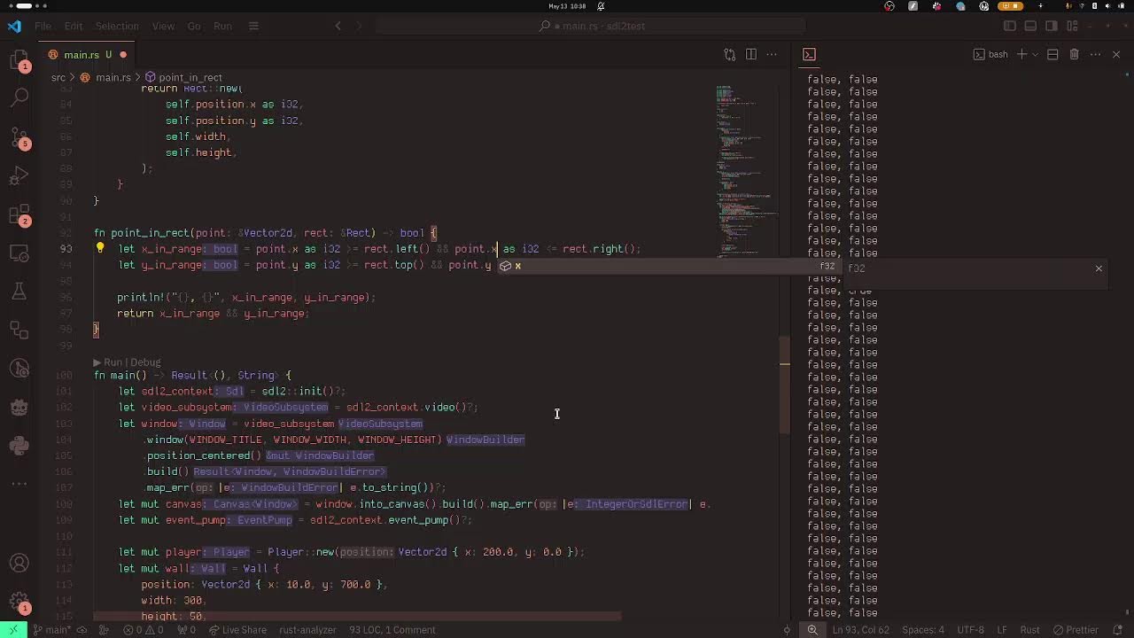The width and height of the screenshot is (1134, 638).
Task: Open the Manage gear in activity bar
Action: (19, 602)
